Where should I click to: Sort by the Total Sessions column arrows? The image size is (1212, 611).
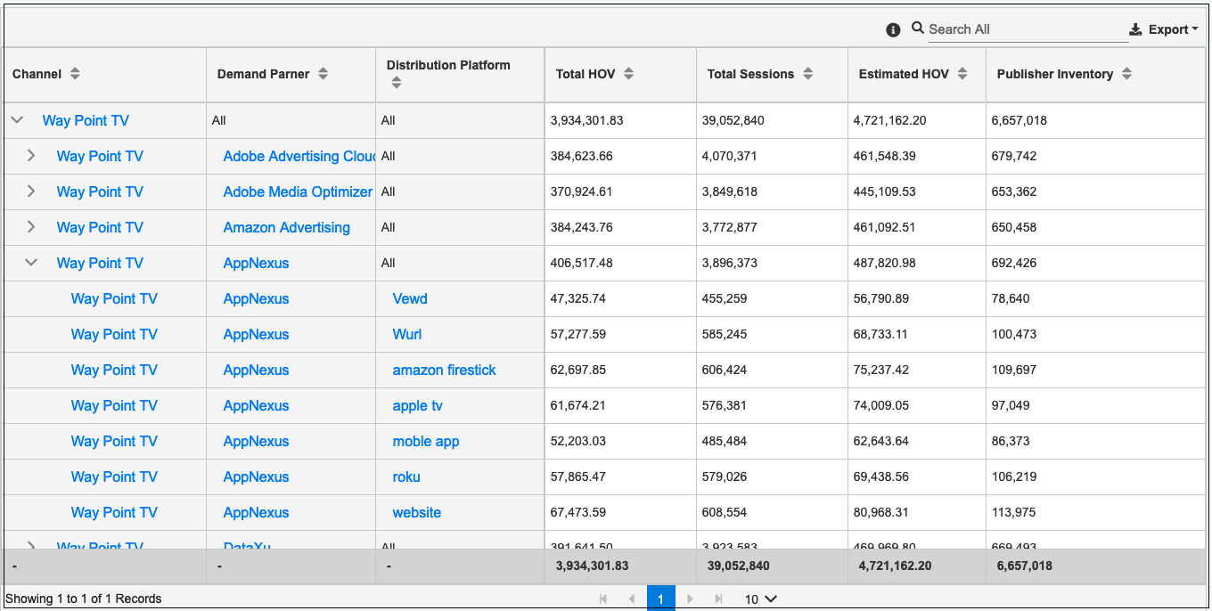[807, 74]
